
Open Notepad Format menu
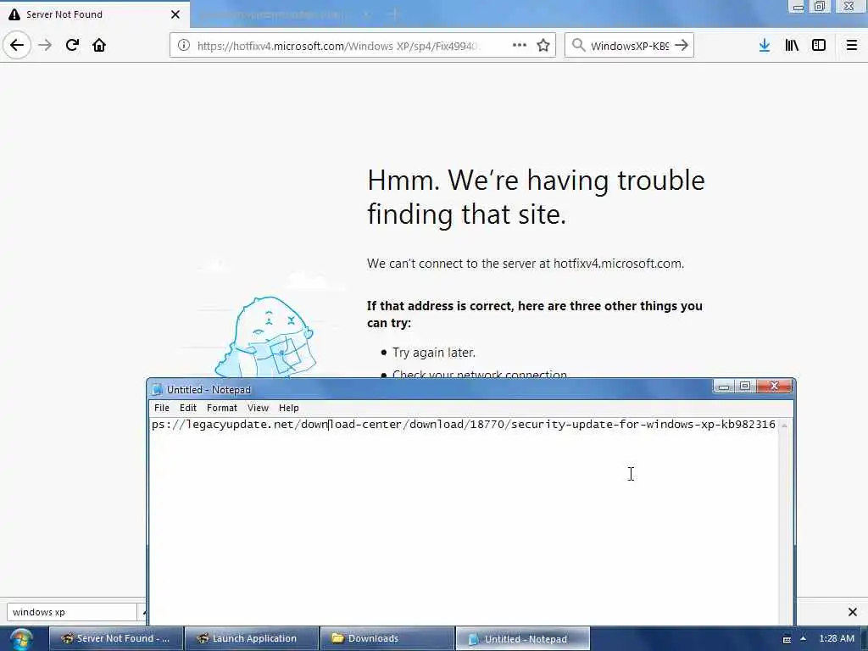click(x=222, y=408)
